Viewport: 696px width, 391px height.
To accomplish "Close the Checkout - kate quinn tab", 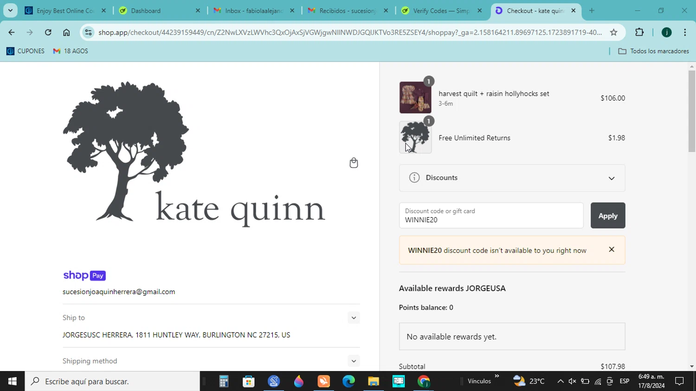I will (x=574, y=10).
